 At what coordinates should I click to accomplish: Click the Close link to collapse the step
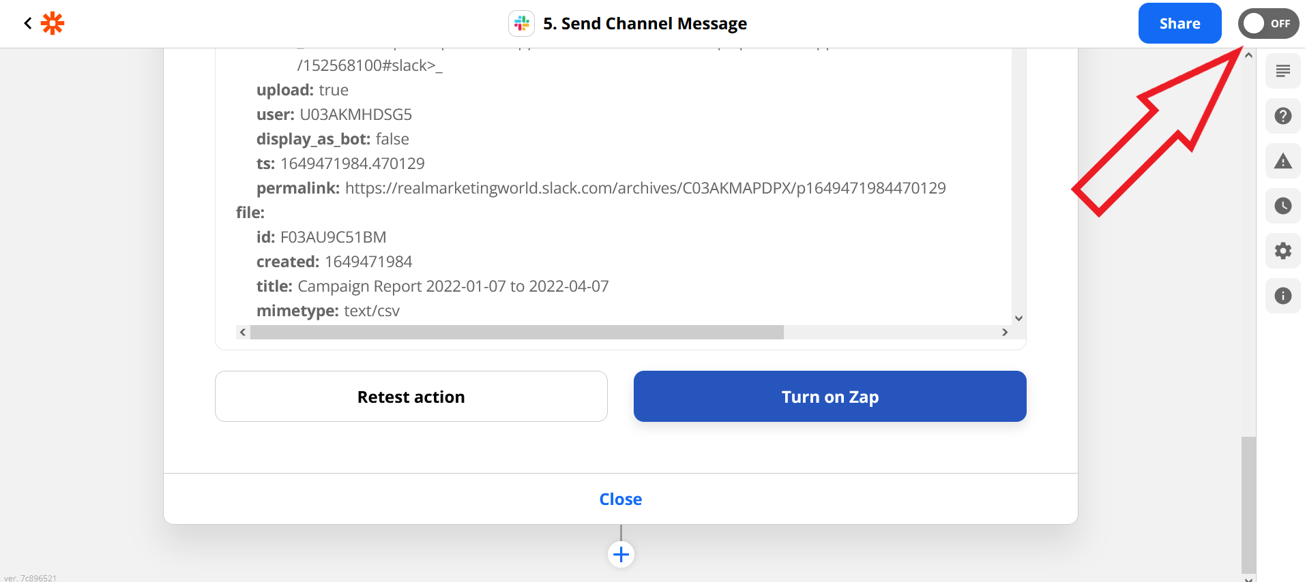[620, 499]
